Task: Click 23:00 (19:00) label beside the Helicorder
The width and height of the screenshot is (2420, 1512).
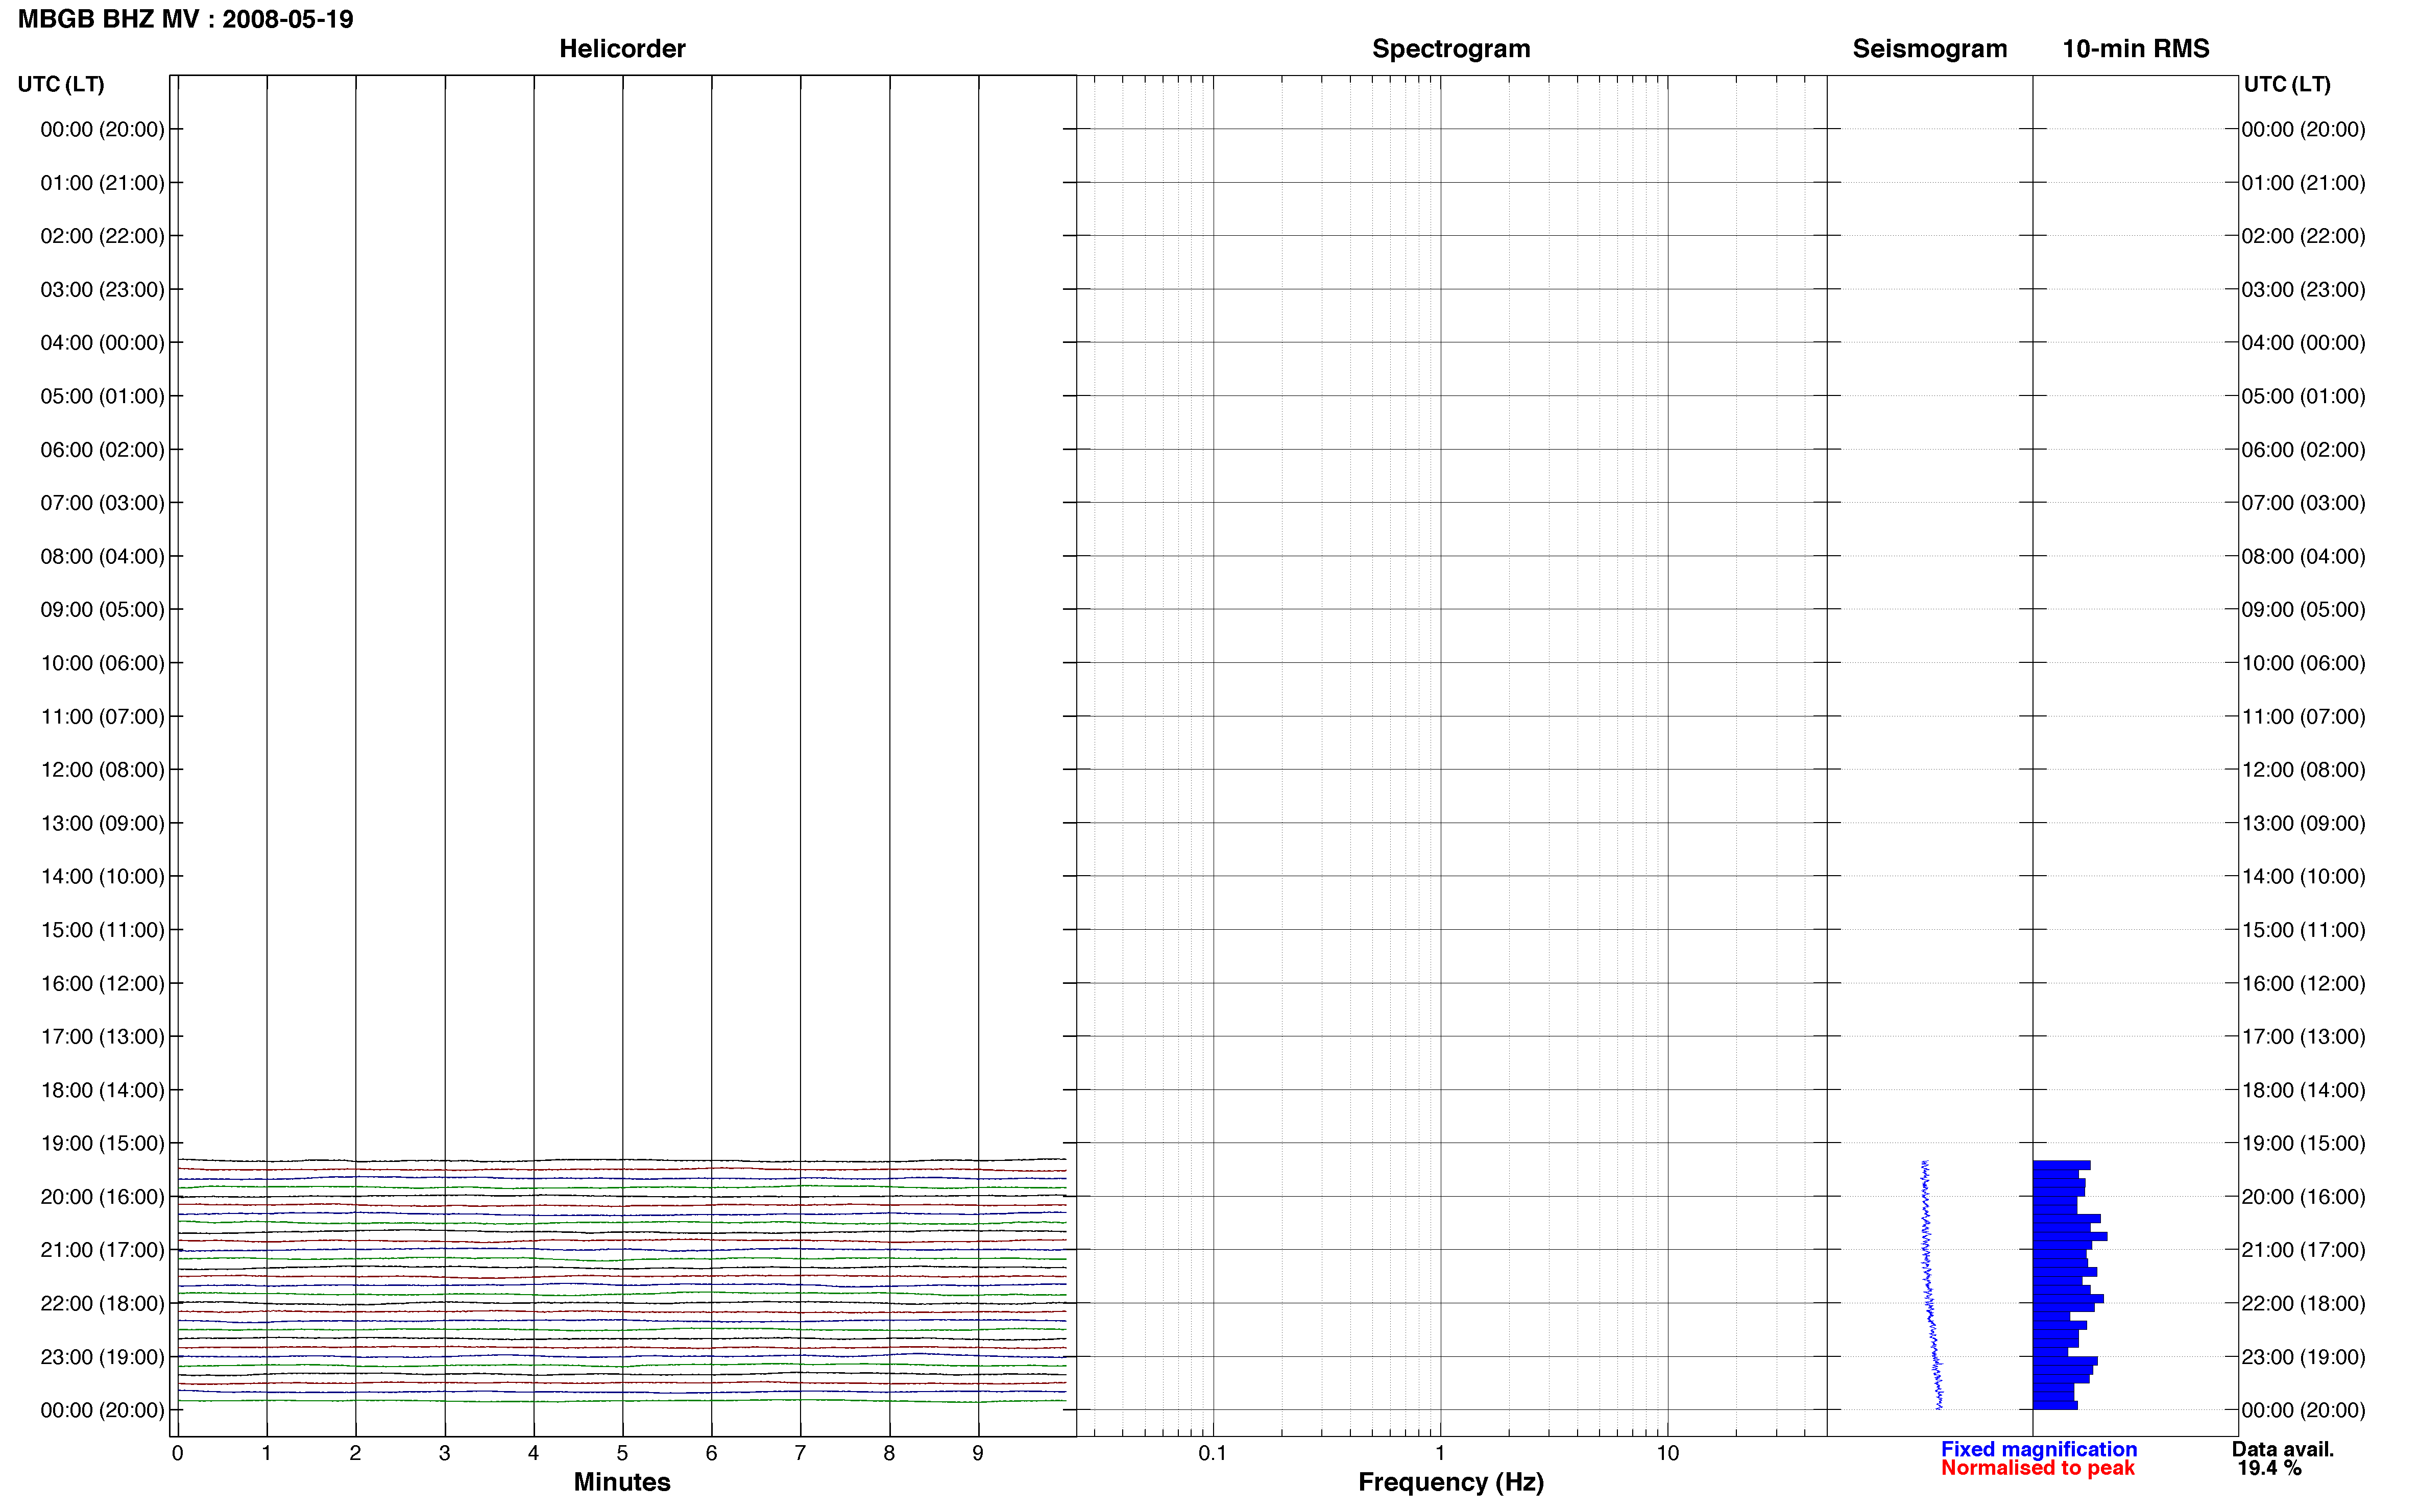Action: 102,1357
